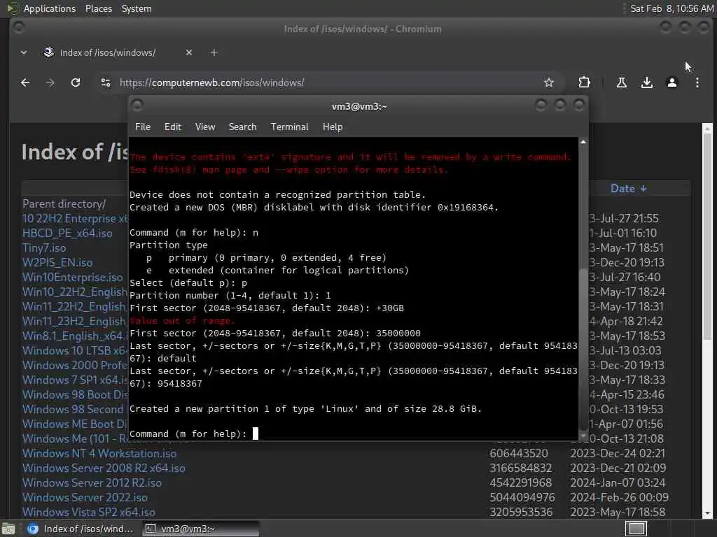Open Chrome Labs flask icon
The image size is (717, 537).
pos(622,83)
